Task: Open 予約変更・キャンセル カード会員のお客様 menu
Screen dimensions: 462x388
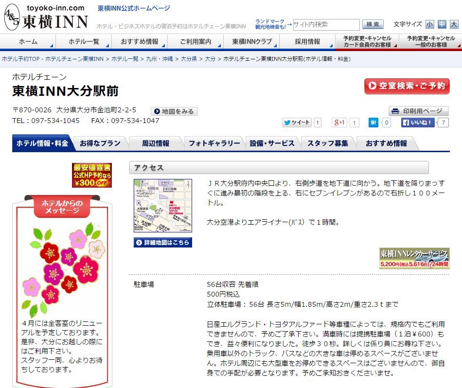Action: tap(367, 41)
